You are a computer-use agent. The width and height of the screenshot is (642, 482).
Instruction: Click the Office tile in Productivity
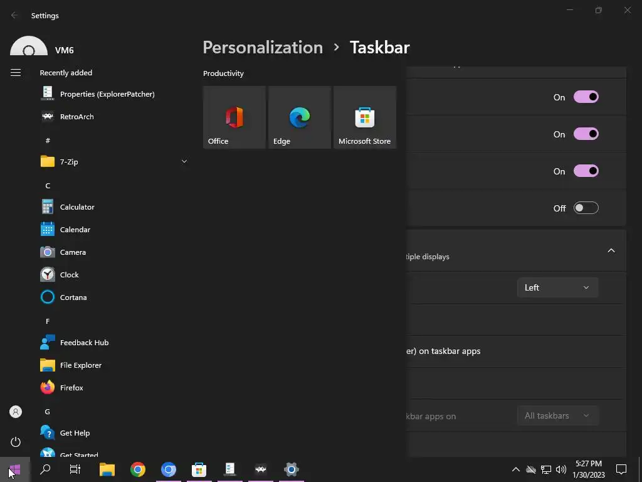click(234, 117)
